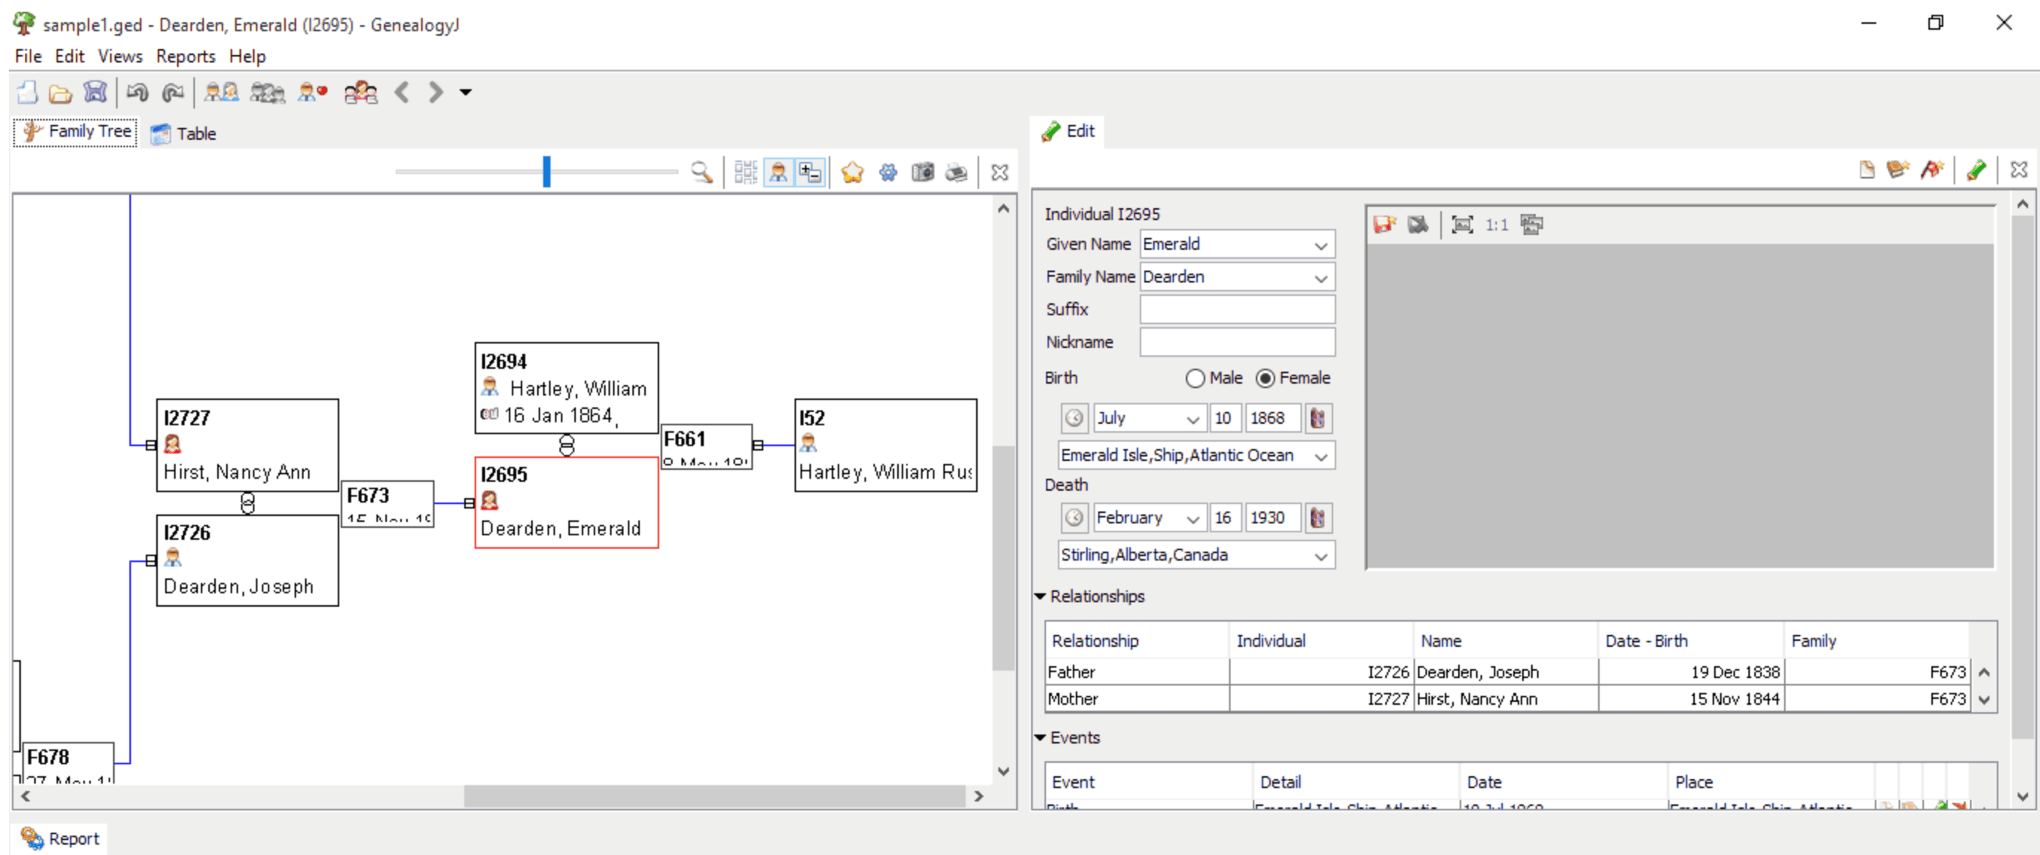Open the birth month July dropdown
This screenshot has height=855, width=2040.
[x=1192, y=419]
